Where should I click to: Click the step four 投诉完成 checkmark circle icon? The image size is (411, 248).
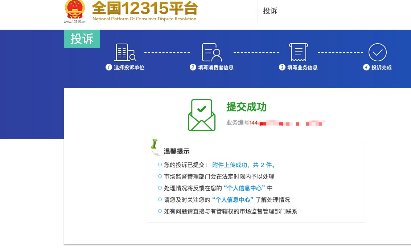click(x=377, y=52)
